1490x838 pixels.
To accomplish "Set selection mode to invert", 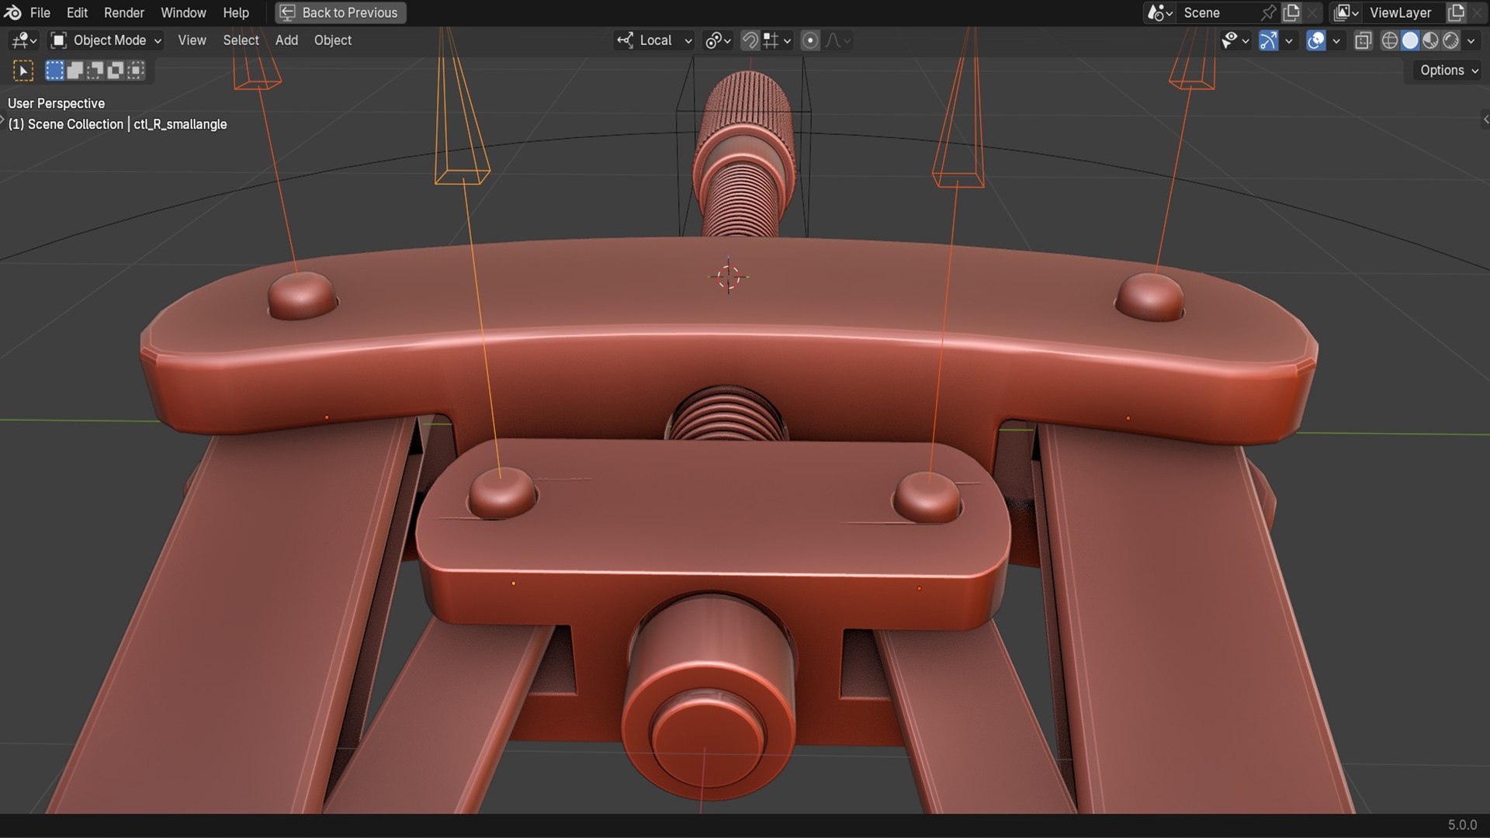I will (x=116, y=71).
